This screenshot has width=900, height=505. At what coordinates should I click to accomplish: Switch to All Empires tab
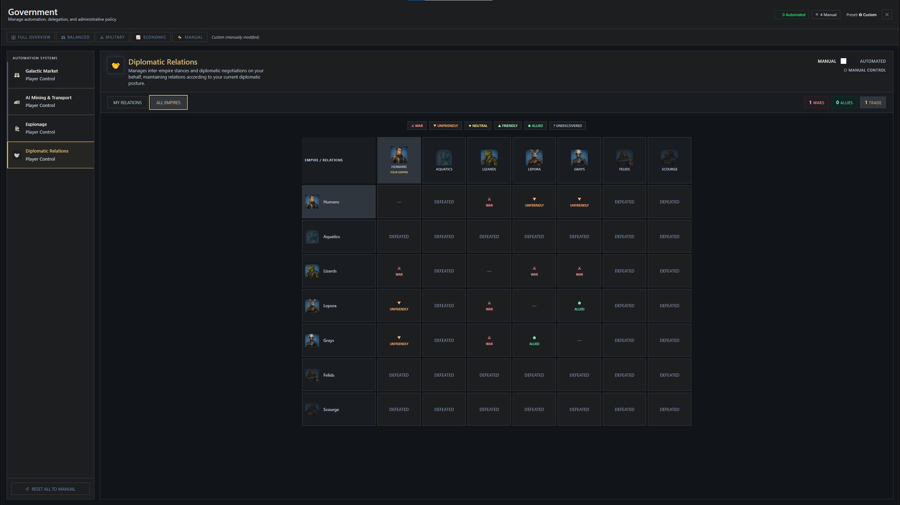(168, 102)
